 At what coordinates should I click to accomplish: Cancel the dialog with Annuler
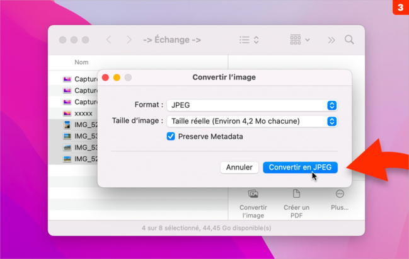point(239,167)
